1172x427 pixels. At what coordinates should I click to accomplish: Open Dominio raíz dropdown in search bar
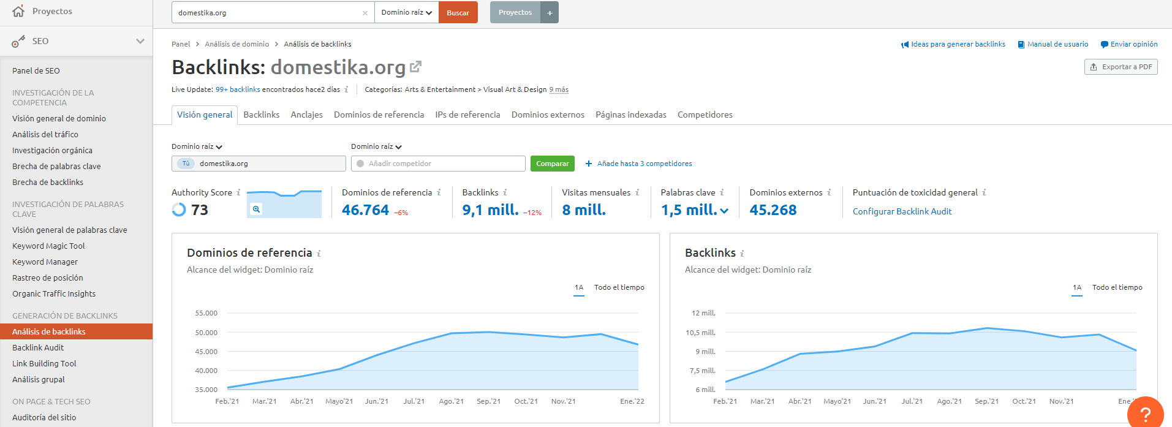(407, 12)
